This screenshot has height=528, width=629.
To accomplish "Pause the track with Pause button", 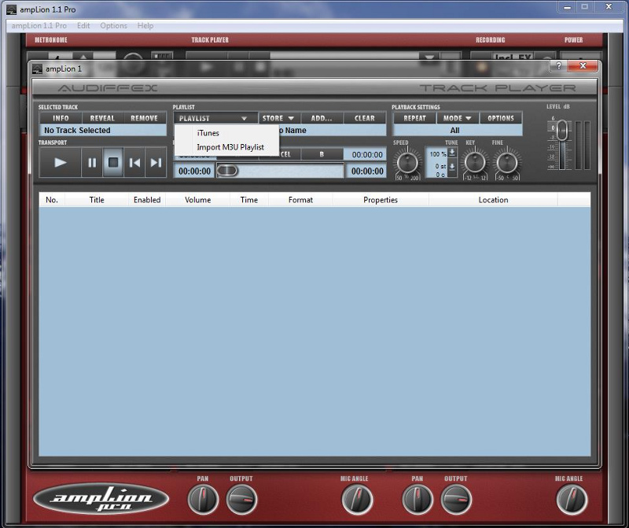I will click(x=92, y=162).
